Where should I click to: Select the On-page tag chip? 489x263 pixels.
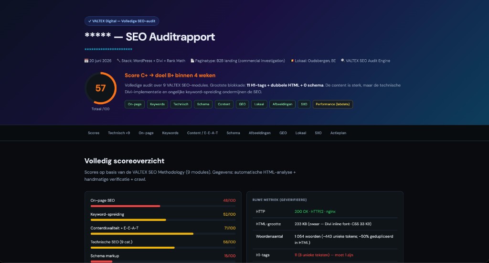[x=135, y=104]
